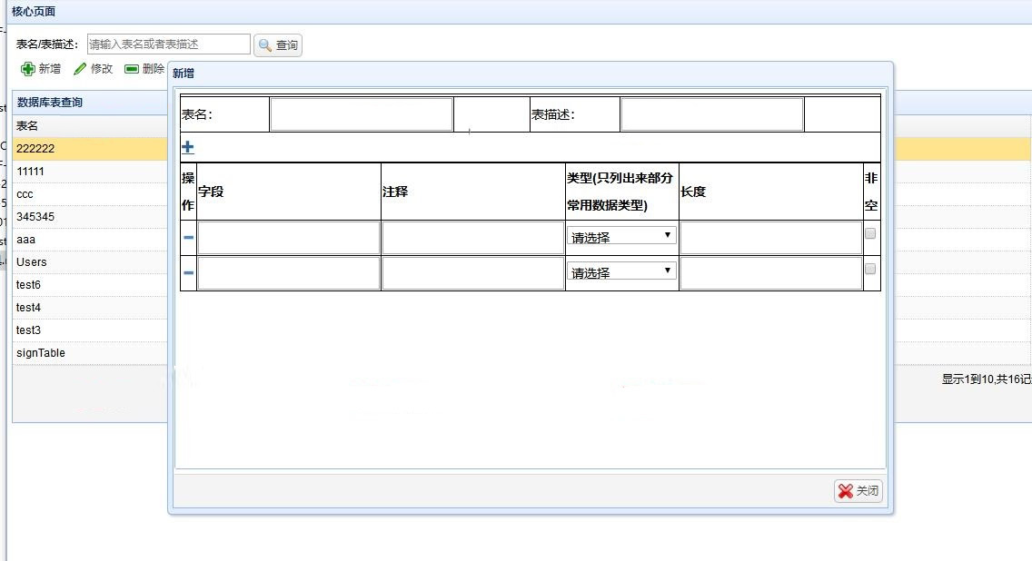Image resolution: width=1032 pixels, height=561 pixels.
Task: Click the 表名 input field in dialog
Action: click(361, 114)
